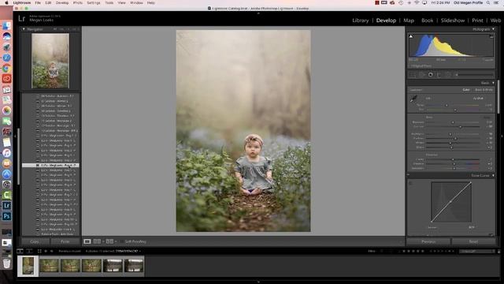Open iTunes from the Dock
Viewport: 504px width, 284px height.
pyautogui.click(x=6, y=153)
